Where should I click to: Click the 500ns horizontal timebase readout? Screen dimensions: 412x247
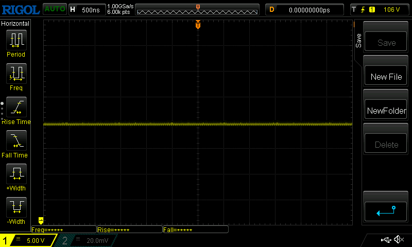[x=91, y=10]
